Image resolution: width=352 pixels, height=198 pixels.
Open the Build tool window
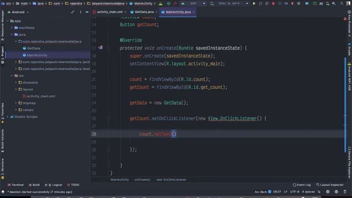coord(34,185)
